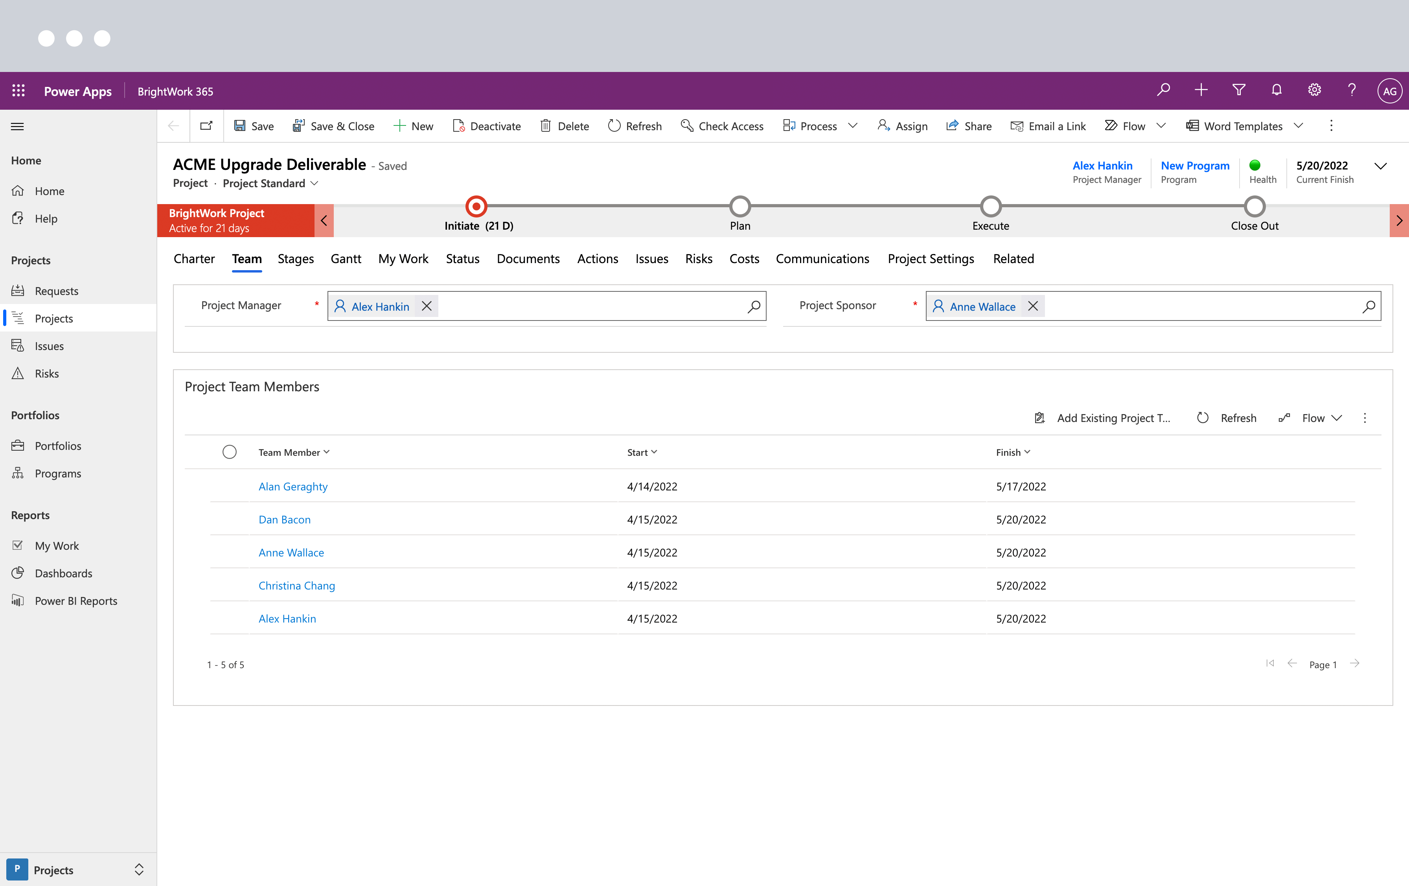Open team member Christina Chang

[x=297, y=585]
